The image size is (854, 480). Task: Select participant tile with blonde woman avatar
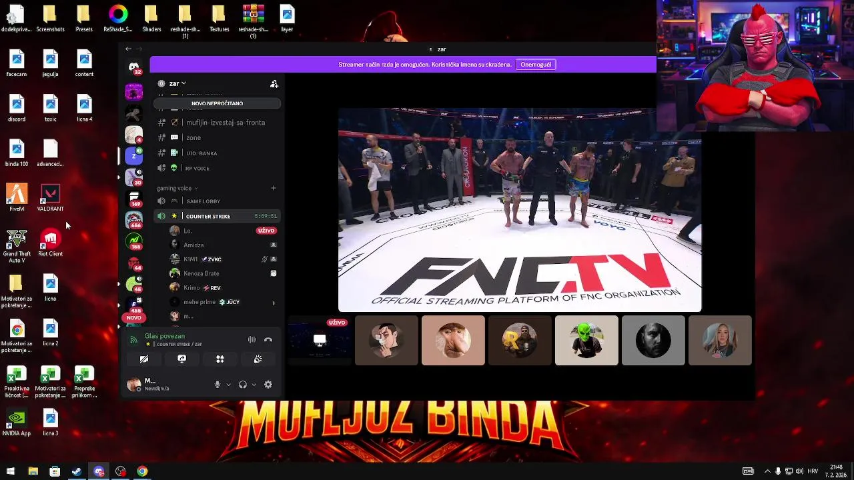pos(720,341)
